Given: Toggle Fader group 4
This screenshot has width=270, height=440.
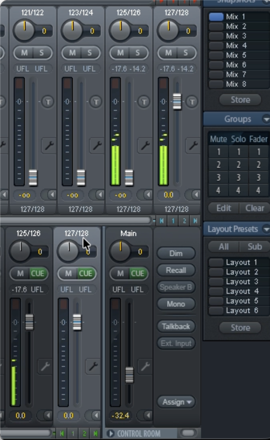Looking at the screenshot, I should (x=258, y=190).
